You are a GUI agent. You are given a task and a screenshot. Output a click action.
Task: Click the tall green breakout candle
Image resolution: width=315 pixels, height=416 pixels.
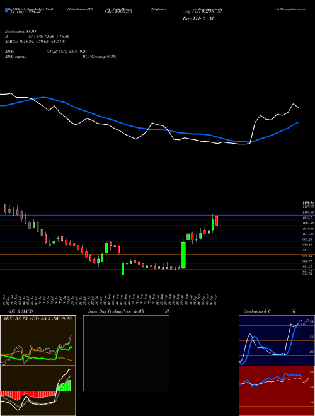[x=183, y=255]
